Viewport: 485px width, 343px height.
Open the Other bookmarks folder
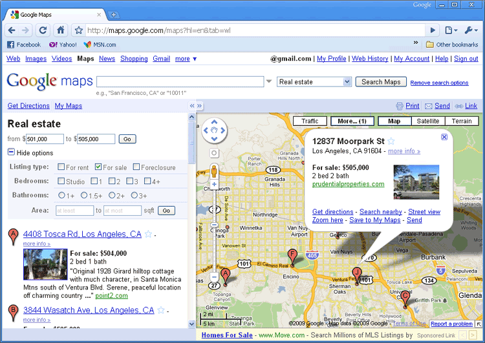point(452,45)
